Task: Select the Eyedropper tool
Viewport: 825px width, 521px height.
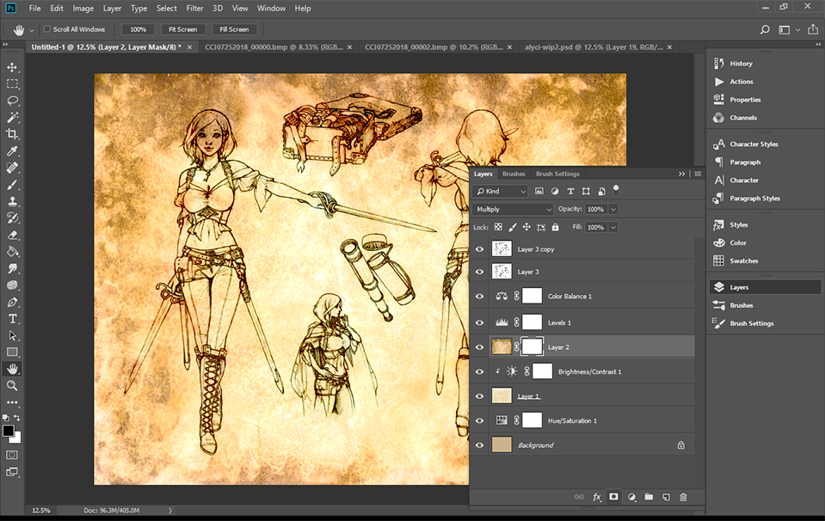Action: 12,151
